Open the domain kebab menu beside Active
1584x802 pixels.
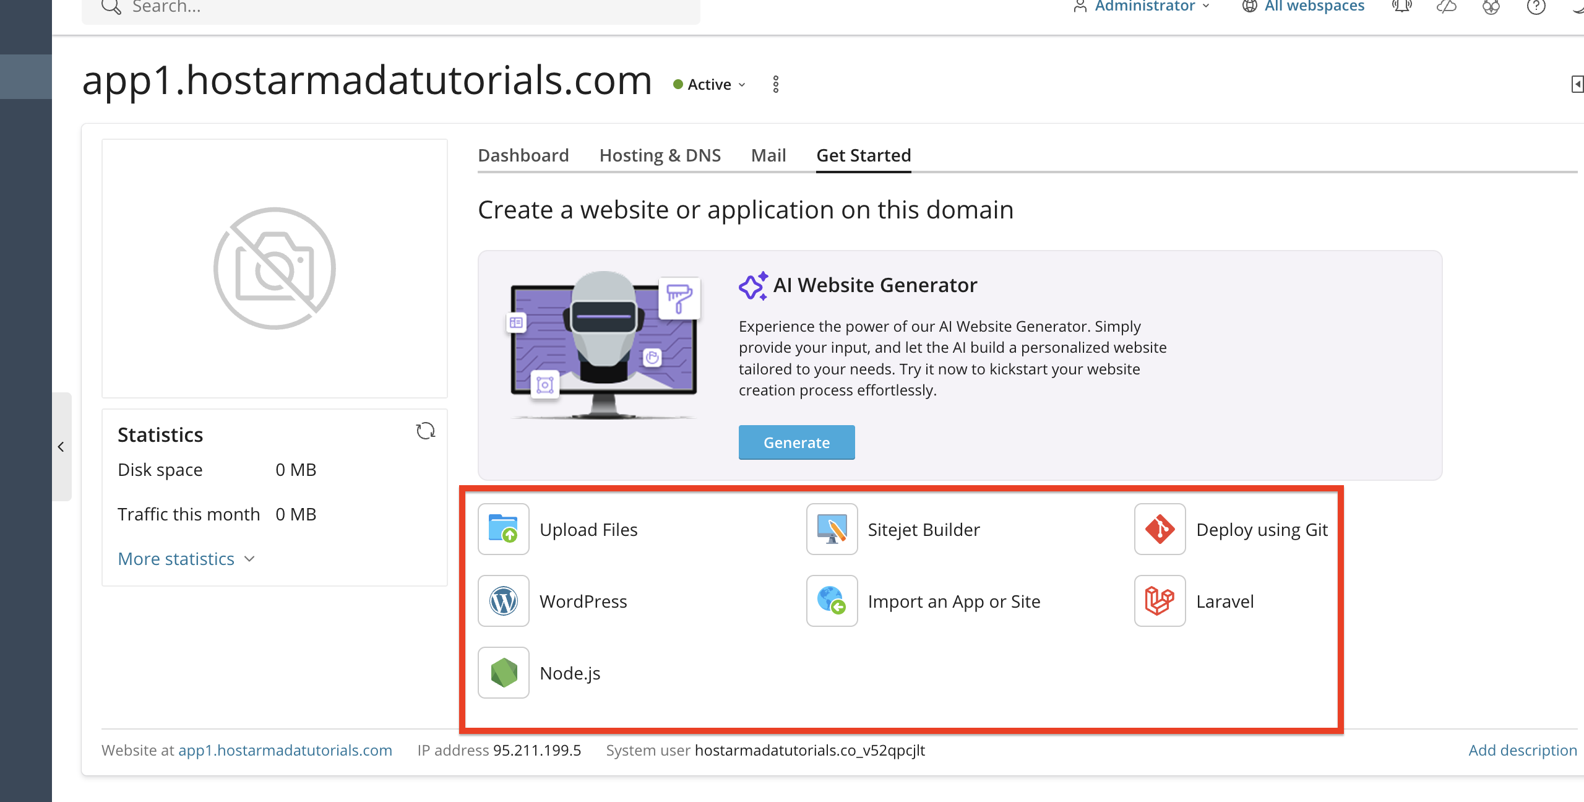point(775,84)
